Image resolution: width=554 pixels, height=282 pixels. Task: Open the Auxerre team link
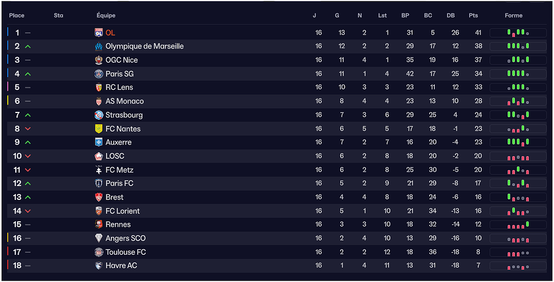(118, 142)
